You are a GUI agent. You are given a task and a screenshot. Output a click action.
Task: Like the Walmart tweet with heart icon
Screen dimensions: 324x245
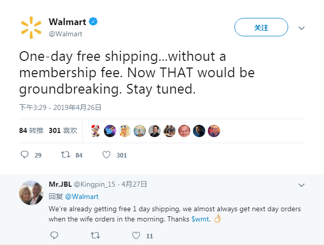coord(106,154)
